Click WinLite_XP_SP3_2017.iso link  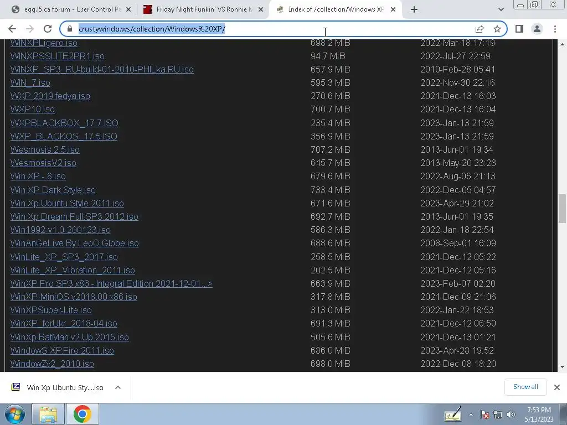point(64,257)
